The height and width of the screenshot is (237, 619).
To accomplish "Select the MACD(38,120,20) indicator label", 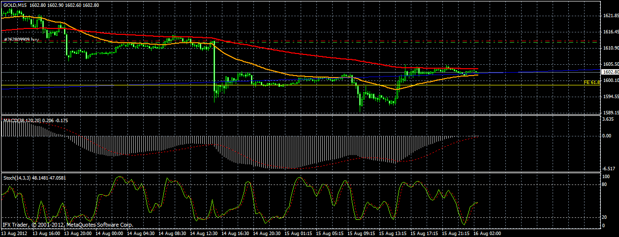I will pyautogui.click(x=22, y=120).
